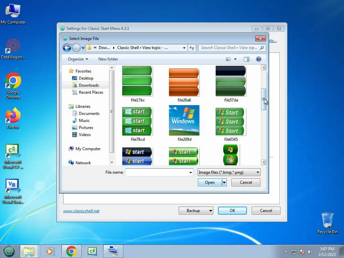Image resolution: width=344 pixels, height=258 pixels.
Task: Click the volume speaker tray icon
Action: click(x=310, y=252)
